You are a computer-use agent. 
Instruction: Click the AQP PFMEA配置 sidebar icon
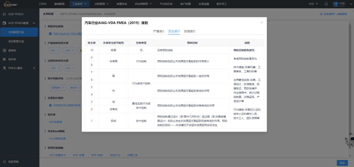click(4, 23)
